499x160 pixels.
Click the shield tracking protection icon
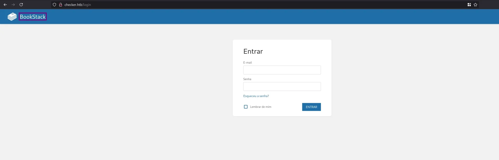pyautogui.click(x=54, y=5)
